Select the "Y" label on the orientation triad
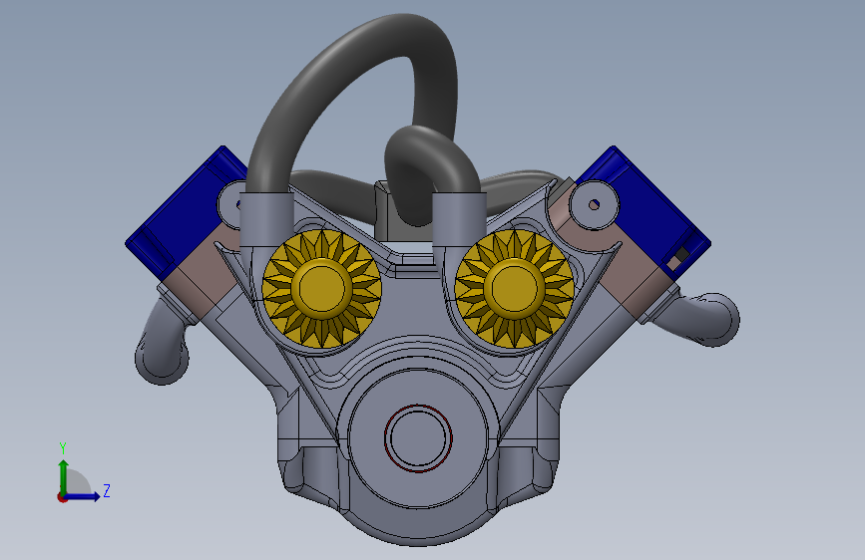 (63, 448)
